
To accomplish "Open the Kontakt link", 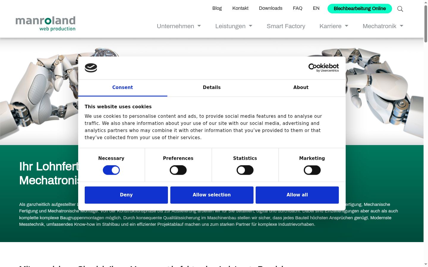I will click(x=240, y=8).
